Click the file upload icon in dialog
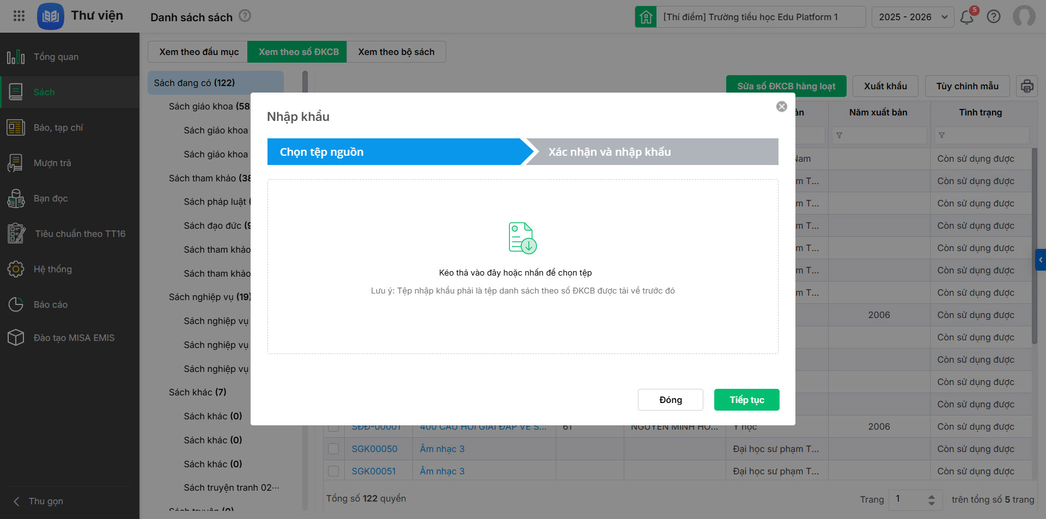 click(x=522, y=238)
